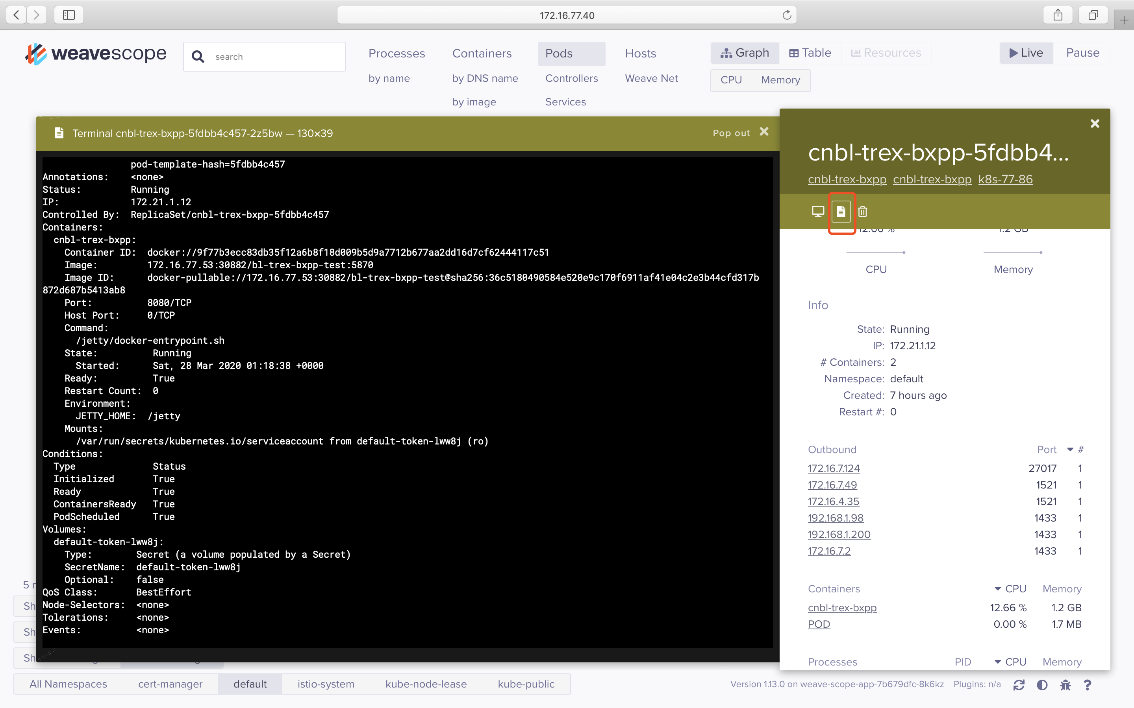The height and width of the screenshot is (708, 1134).
Task: Open Processes by name view
Action: coord(389,78)
